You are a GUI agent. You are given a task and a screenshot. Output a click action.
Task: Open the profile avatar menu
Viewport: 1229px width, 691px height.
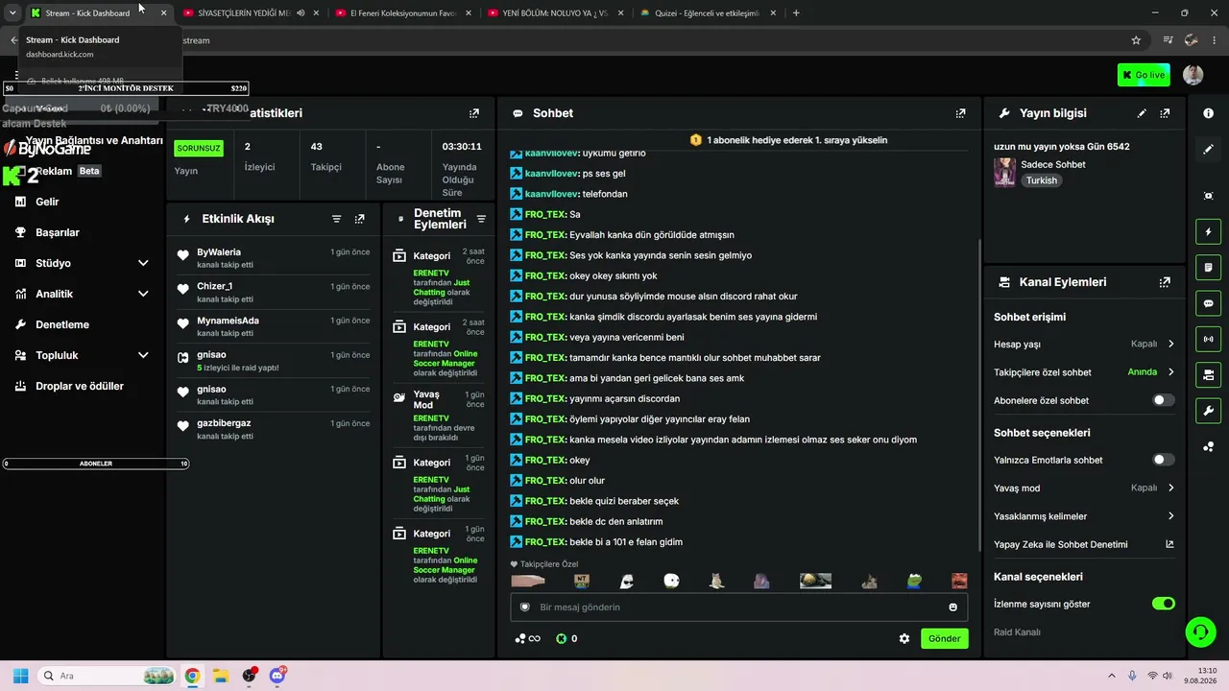[1193, 75]
